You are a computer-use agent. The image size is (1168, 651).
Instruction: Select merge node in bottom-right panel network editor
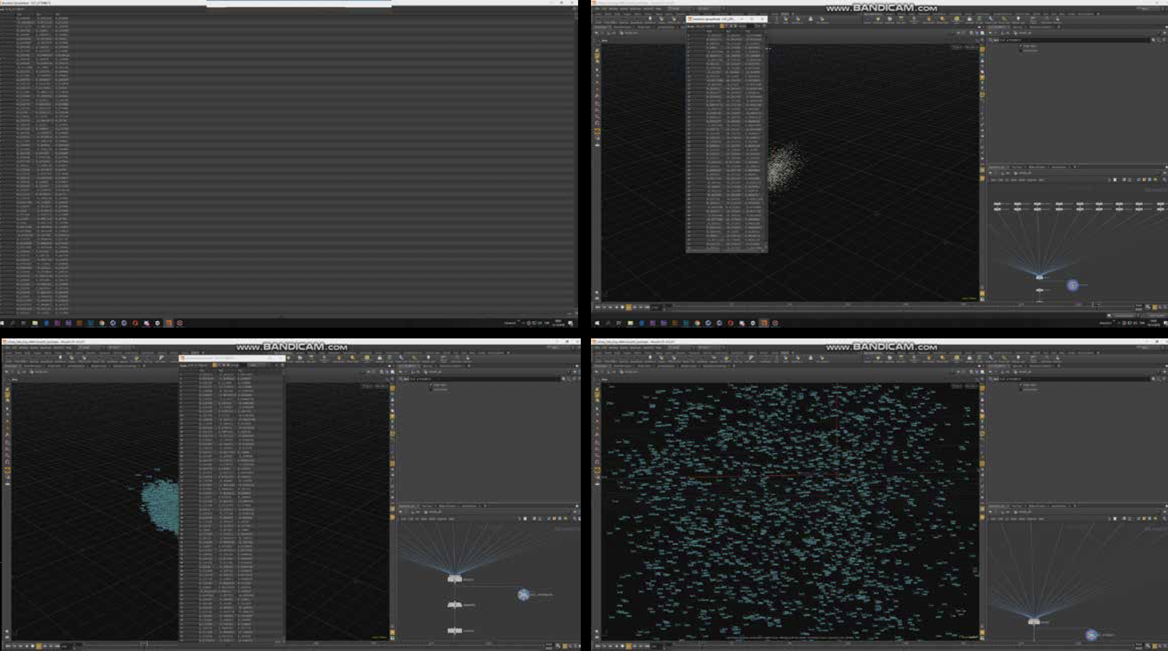(x=1034, y=622)
